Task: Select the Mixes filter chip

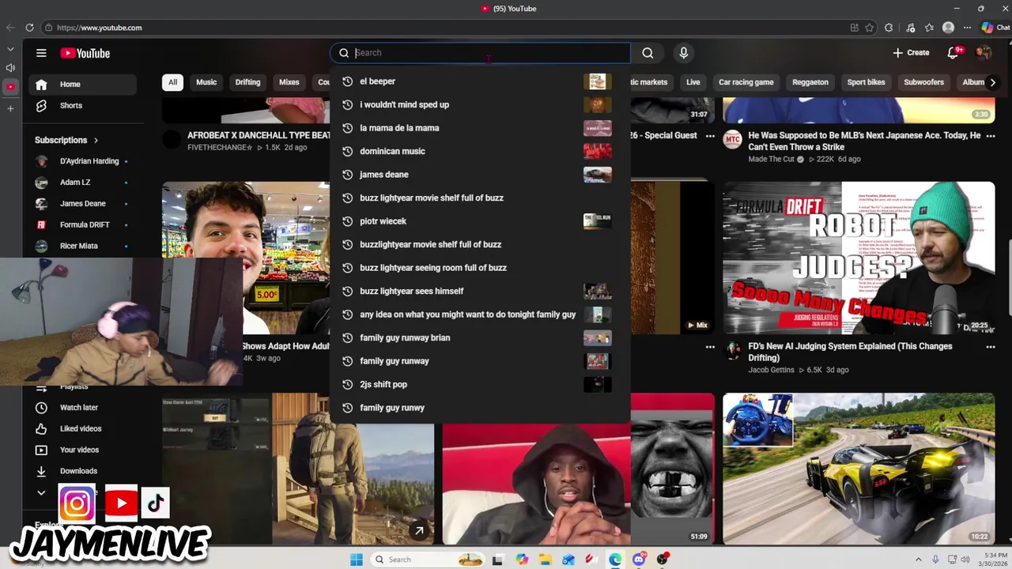Action: pos(289,82)
